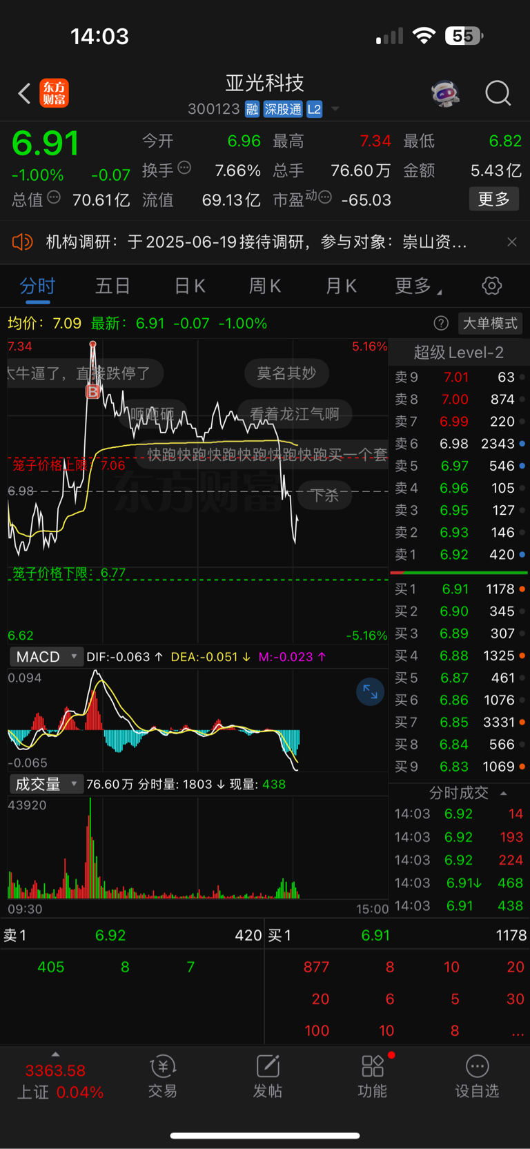Tap the L2 badge

[315, 109]
